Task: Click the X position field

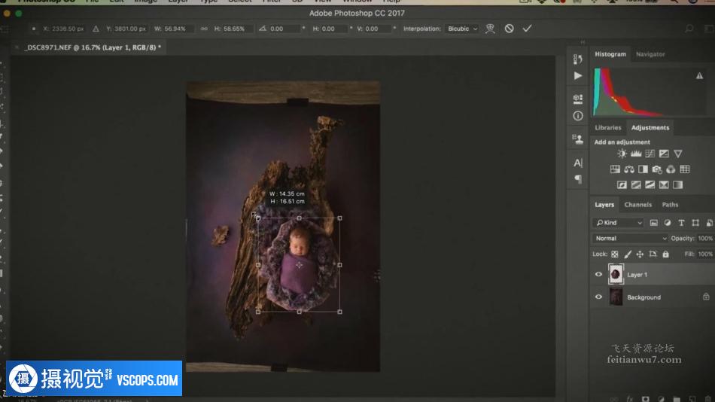Action: (68, 29)
